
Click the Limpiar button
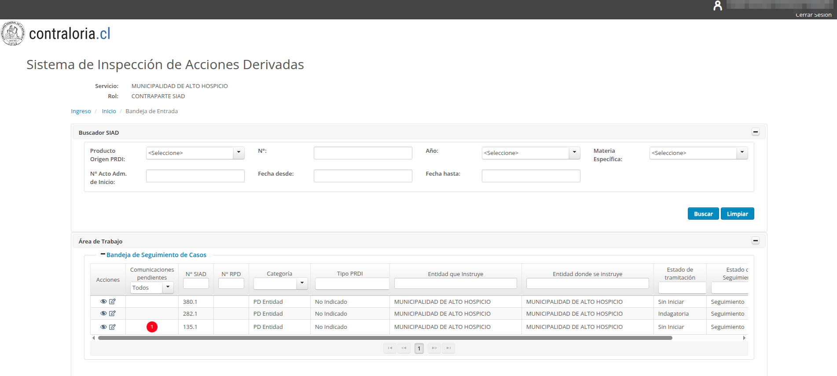[x=738, y=214]
